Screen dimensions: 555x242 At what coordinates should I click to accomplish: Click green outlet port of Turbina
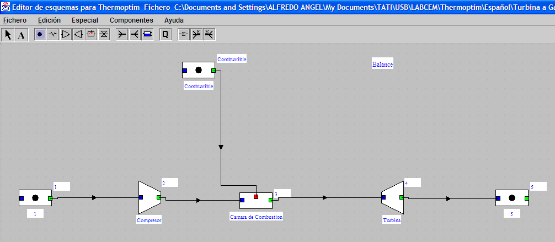tap(402, 197)
